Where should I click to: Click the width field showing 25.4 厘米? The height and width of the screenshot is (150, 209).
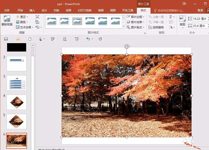[200, 26]
